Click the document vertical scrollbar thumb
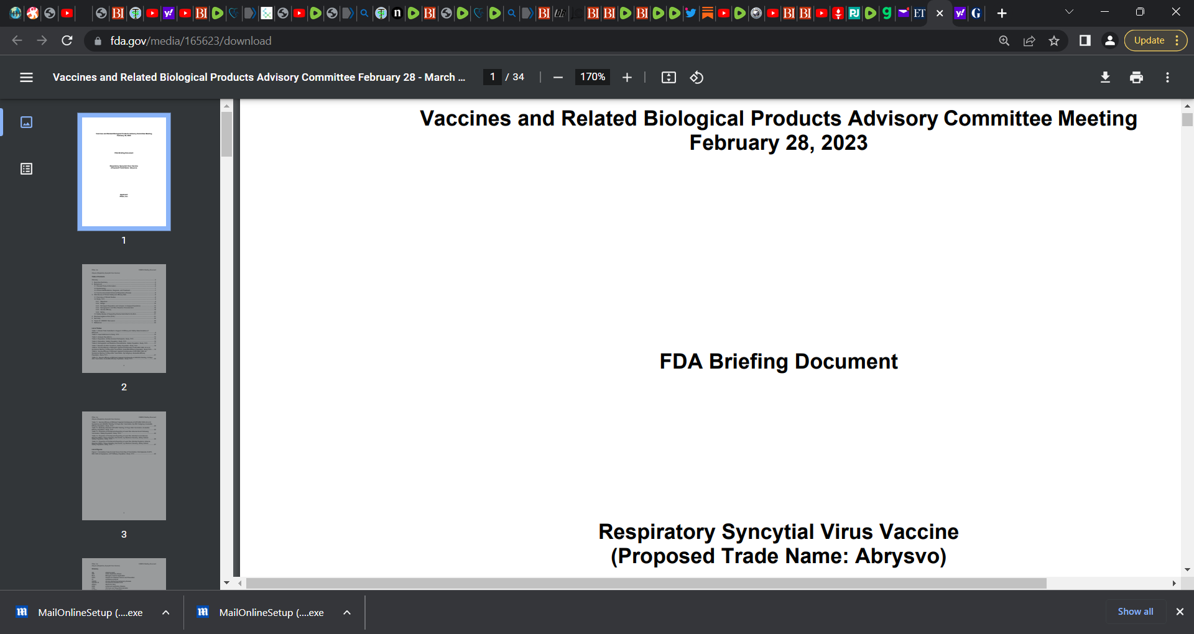Viewport: 1194px width, 634px height. (x=1187, y=119)
